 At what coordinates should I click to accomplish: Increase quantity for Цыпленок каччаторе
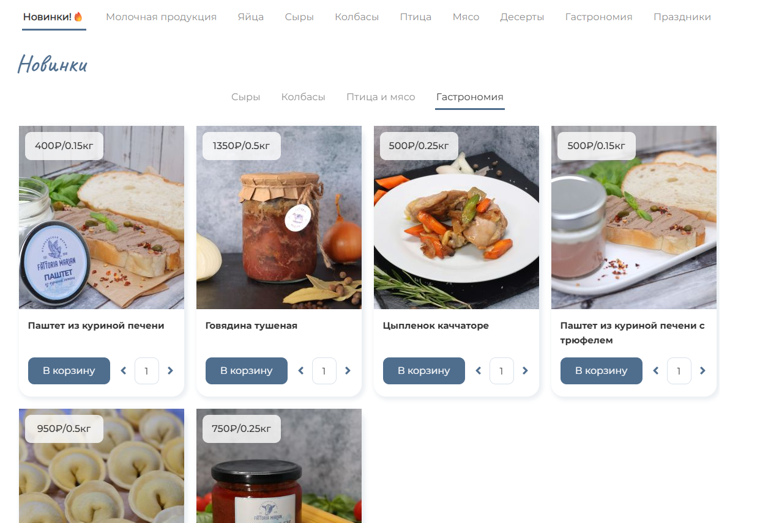525,371
